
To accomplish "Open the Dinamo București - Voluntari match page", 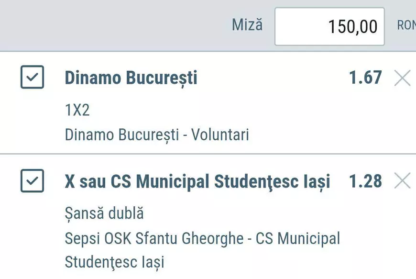I will click(157, 134).
